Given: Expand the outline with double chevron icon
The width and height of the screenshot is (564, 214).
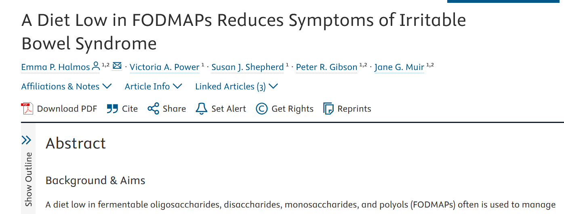Looking at the screenshot, I should click(x=26, y=140).
